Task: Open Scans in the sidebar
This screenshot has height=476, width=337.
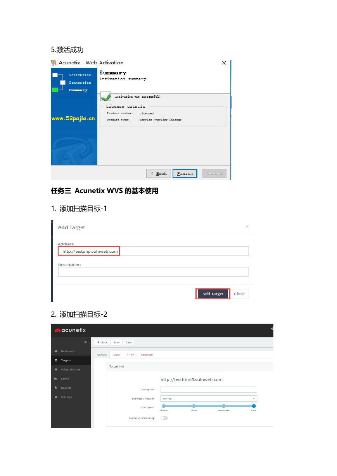Action: point(65,379)
